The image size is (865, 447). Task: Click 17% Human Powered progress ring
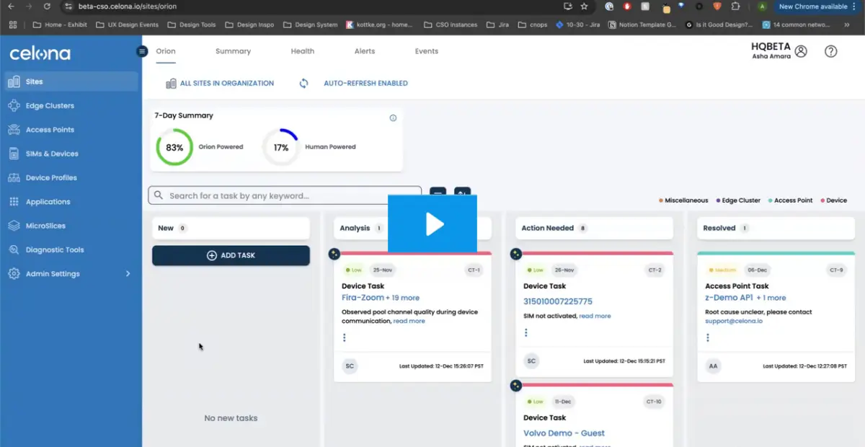tap(280, 147)
